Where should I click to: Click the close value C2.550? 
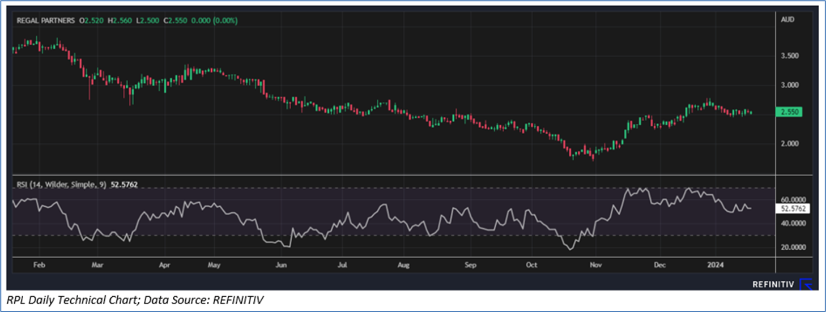(x=174, y=20)
